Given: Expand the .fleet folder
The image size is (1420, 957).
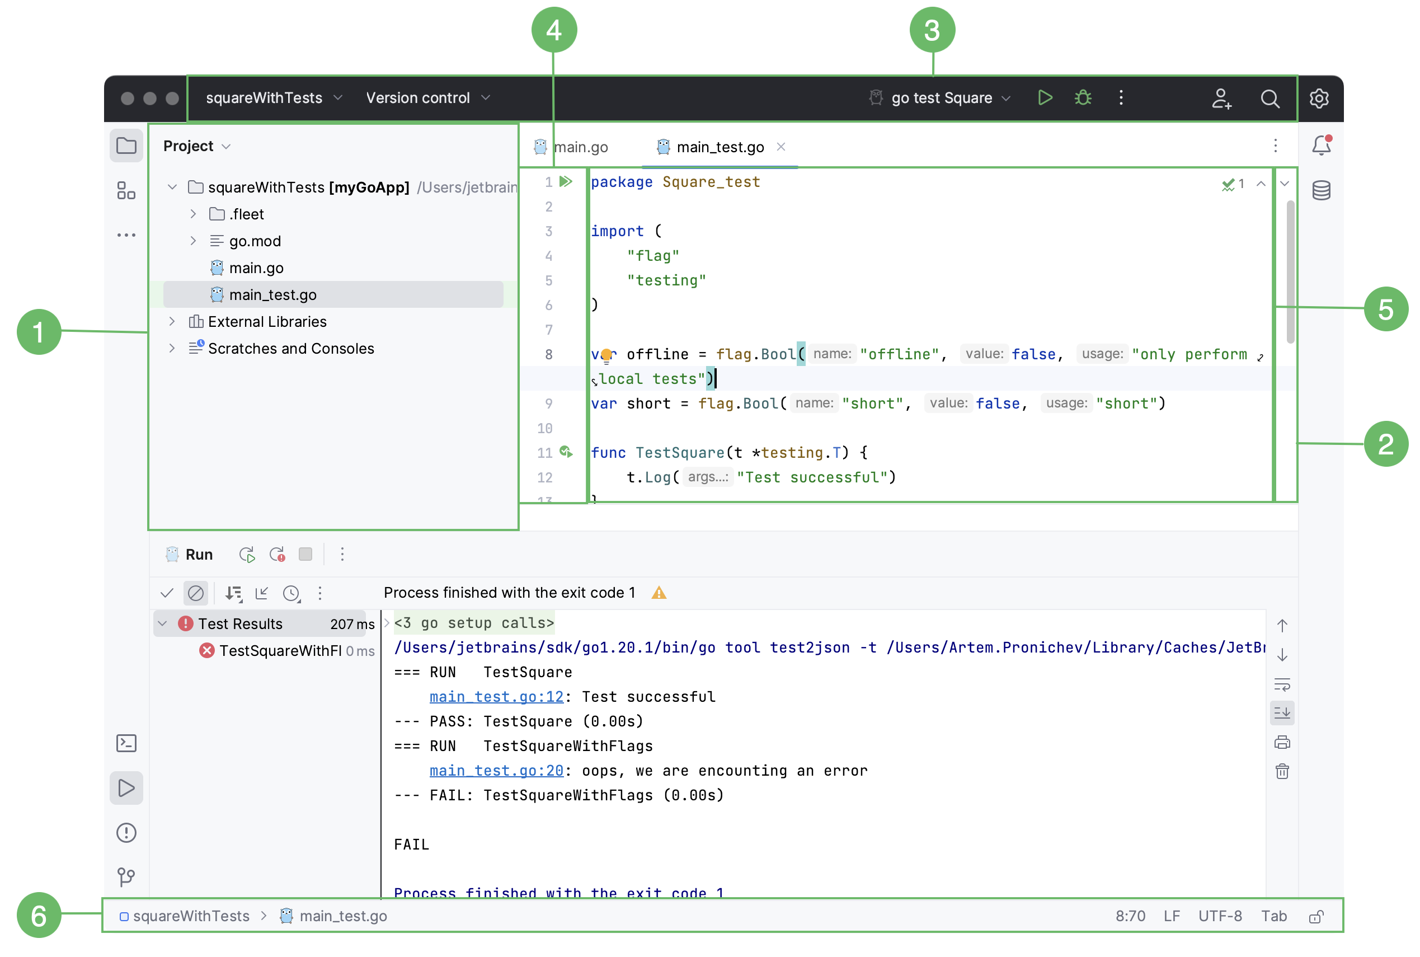Looking at the screenshot, I should tap(194, 214).
